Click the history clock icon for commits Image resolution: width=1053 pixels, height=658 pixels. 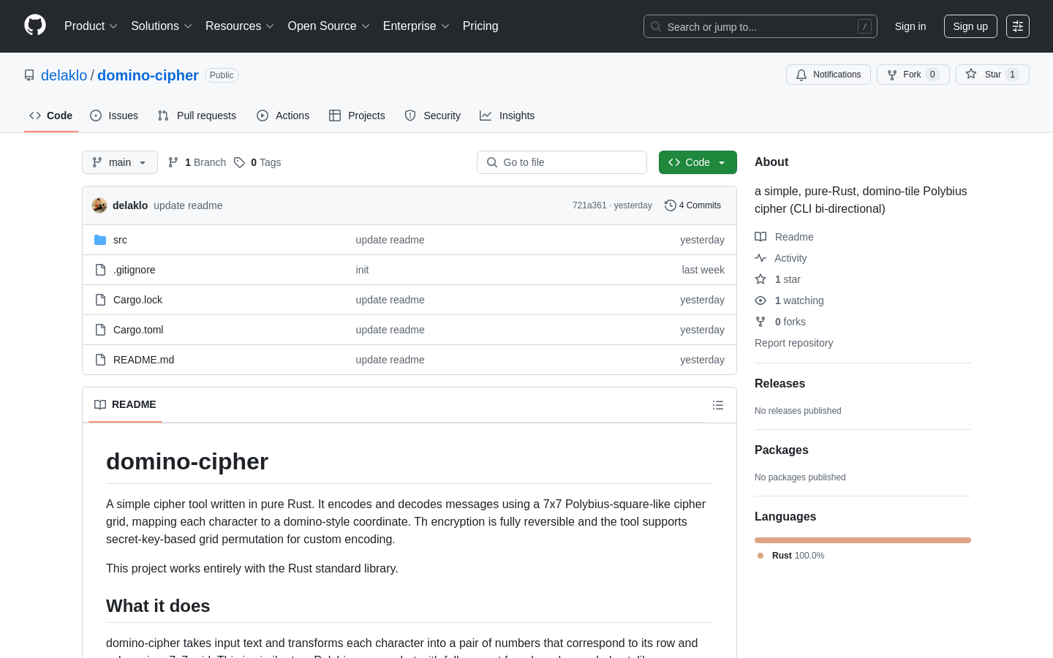(670, 205)
